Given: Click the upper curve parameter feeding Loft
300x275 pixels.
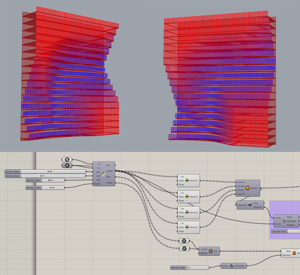Looking at the screenshot, I should (x=183, y=241).
